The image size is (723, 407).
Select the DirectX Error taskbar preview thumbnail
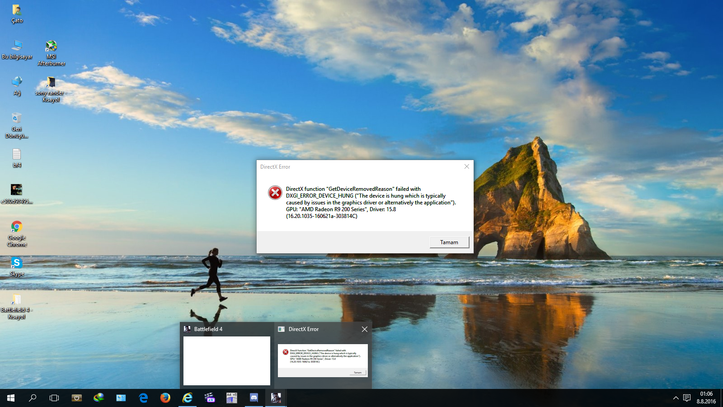(x=323, y=360)
